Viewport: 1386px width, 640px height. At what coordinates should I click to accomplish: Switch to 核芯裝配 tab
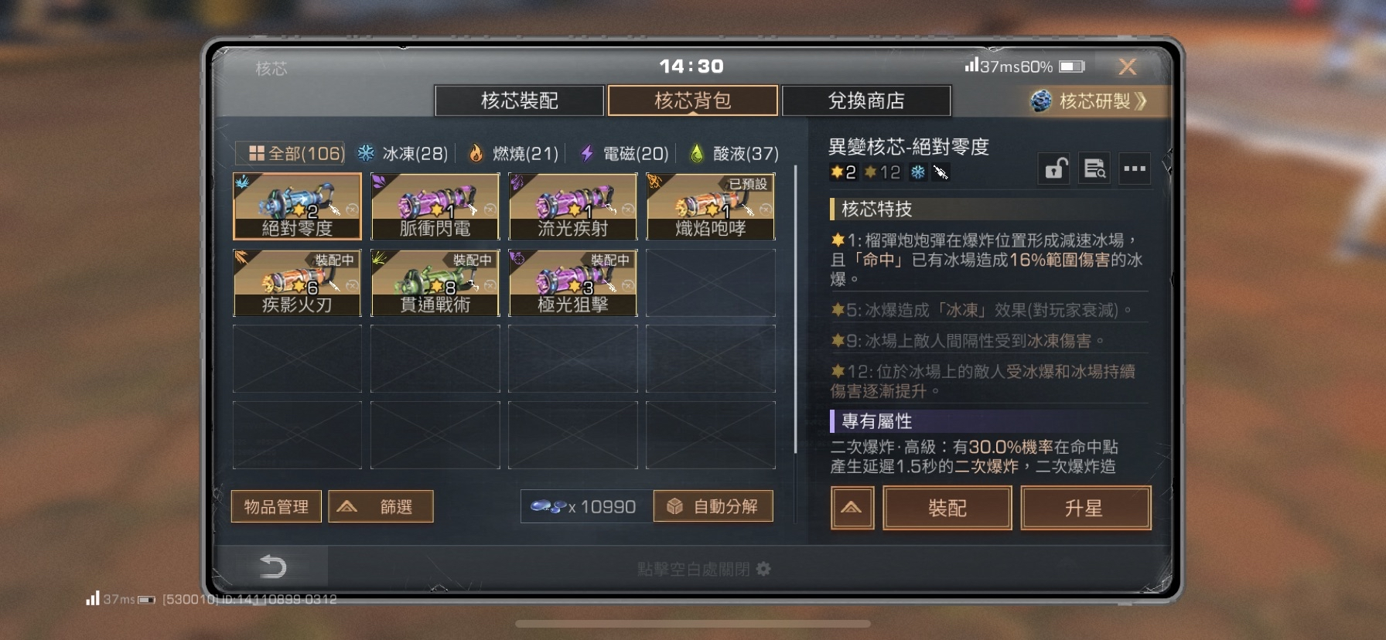click(520, 100)
